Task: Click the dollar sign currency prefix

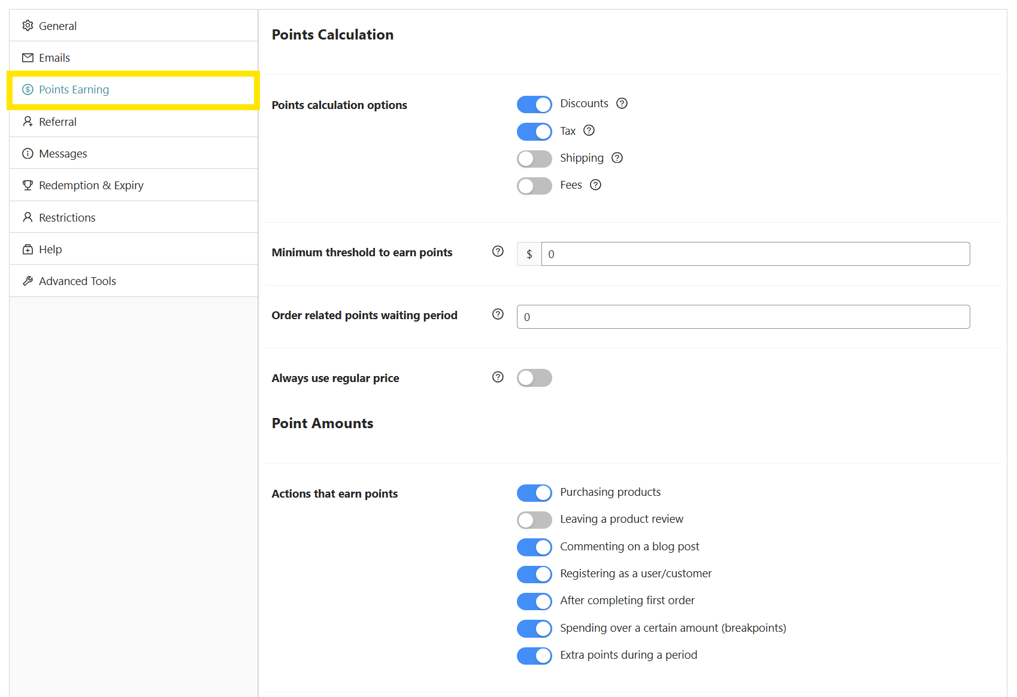Action: click(529, 254)
